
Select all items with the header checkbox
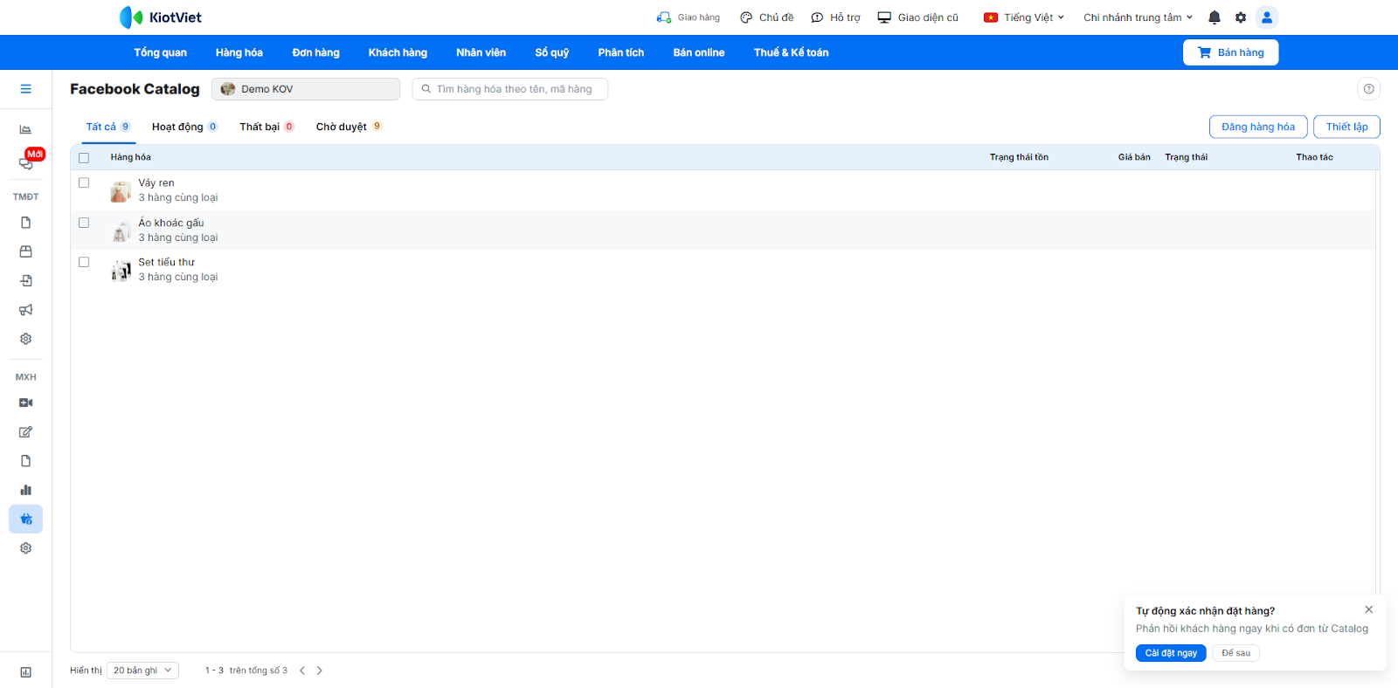84,158
